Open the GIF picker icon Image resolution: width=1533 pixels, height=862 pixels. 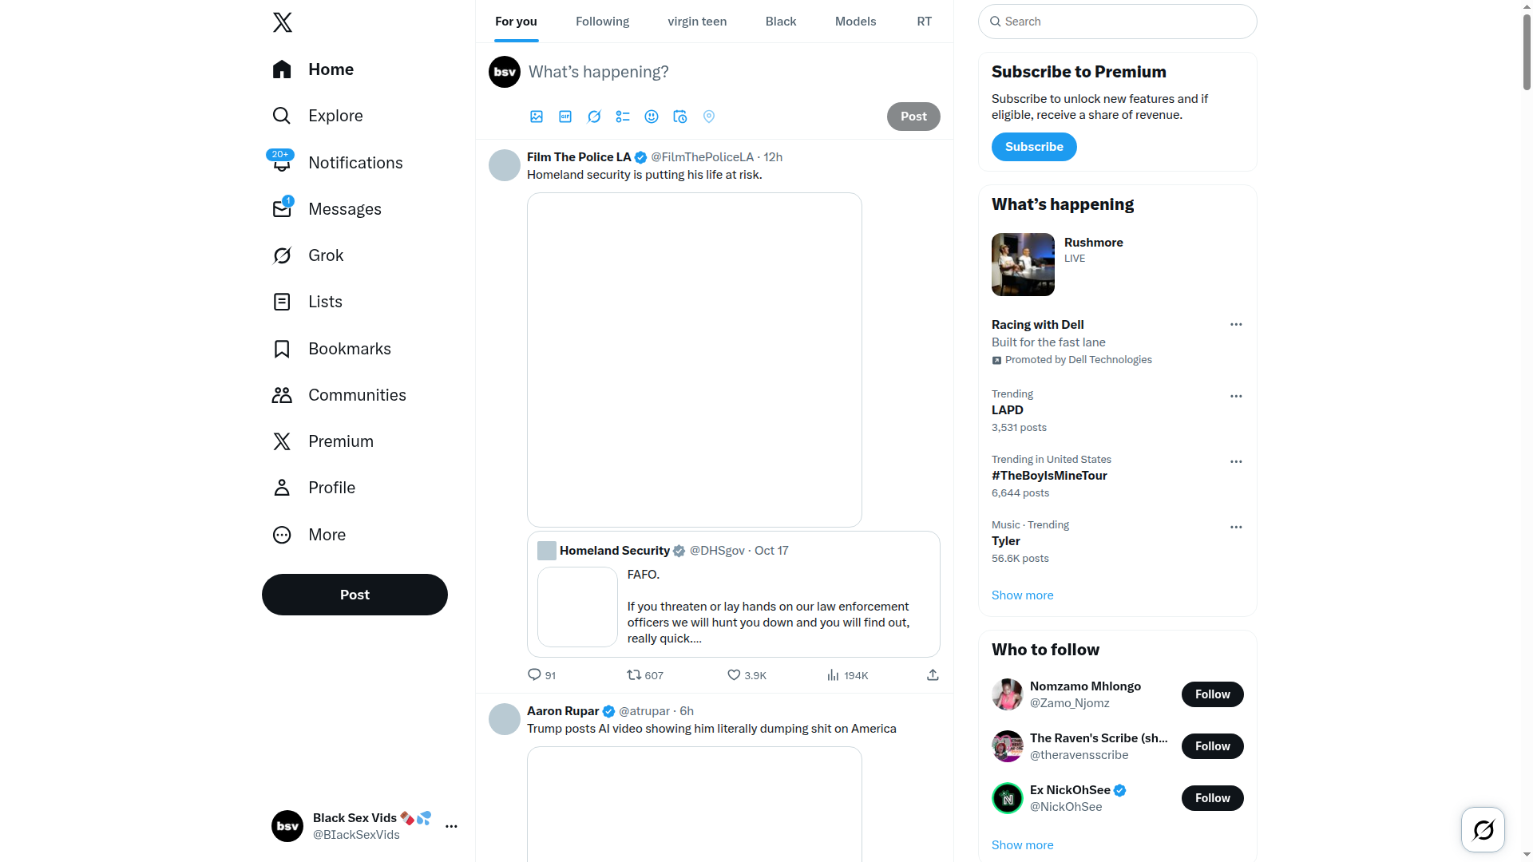tap(565, 117)
